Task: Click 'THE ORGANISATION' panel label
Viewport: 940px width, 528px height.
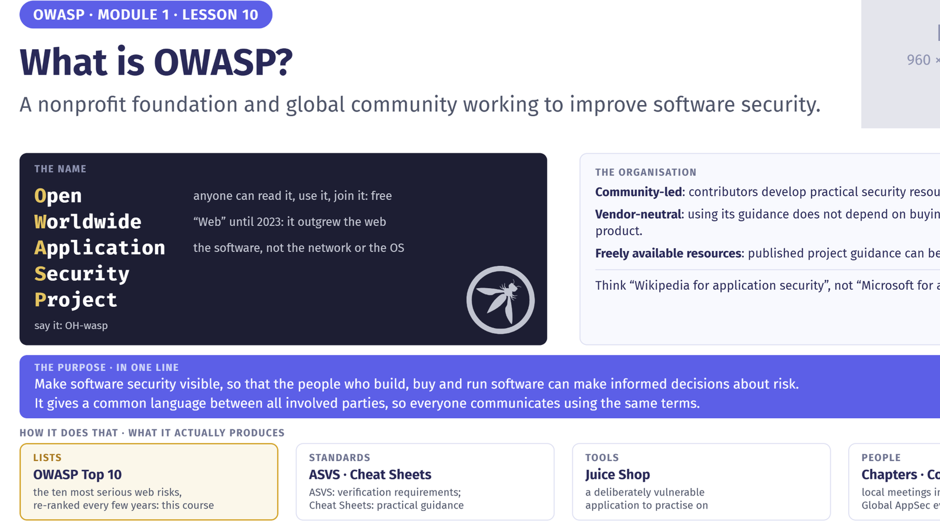Action: [646, 172]
